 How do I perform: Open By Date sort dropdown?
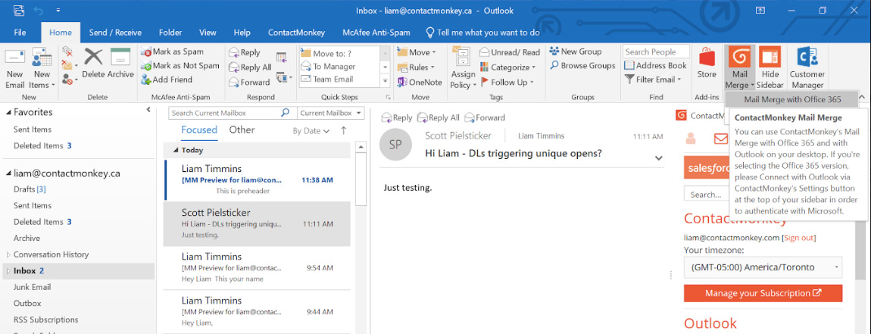[311, 131]
